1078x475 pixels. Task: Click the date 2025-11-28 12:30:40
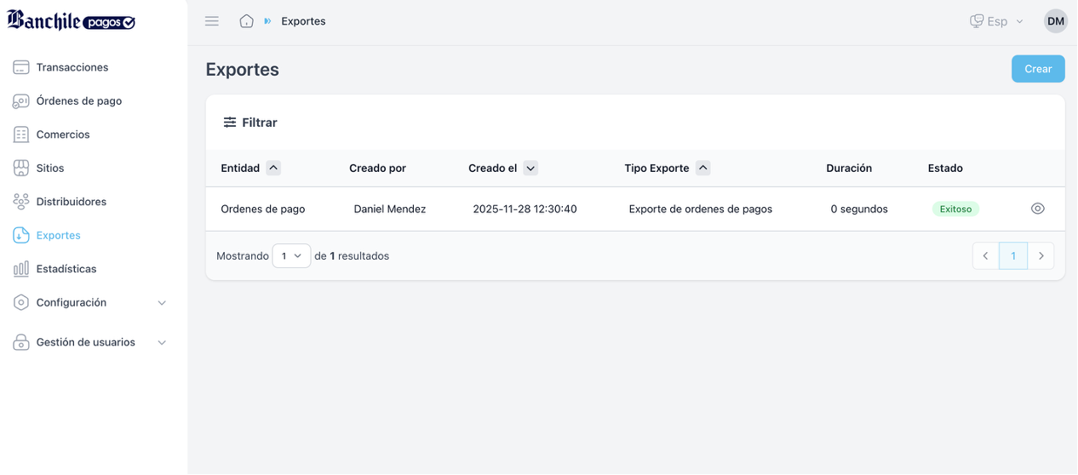pyautogui.click(x=525, y=209)
